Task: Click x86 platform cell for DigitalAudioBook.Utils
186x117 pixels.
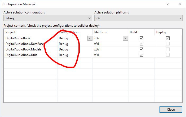Action: 110,55
